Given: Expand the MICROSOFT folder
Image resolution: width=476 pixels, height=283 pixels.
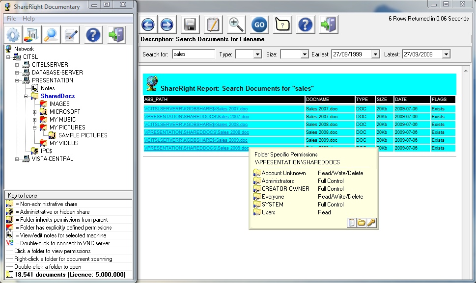Looking at the screenshot, I should (34, 112).
